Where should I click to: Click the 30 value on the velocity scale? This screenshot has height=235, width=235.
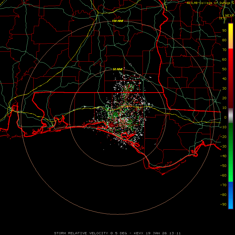click(x=224, y=89)
